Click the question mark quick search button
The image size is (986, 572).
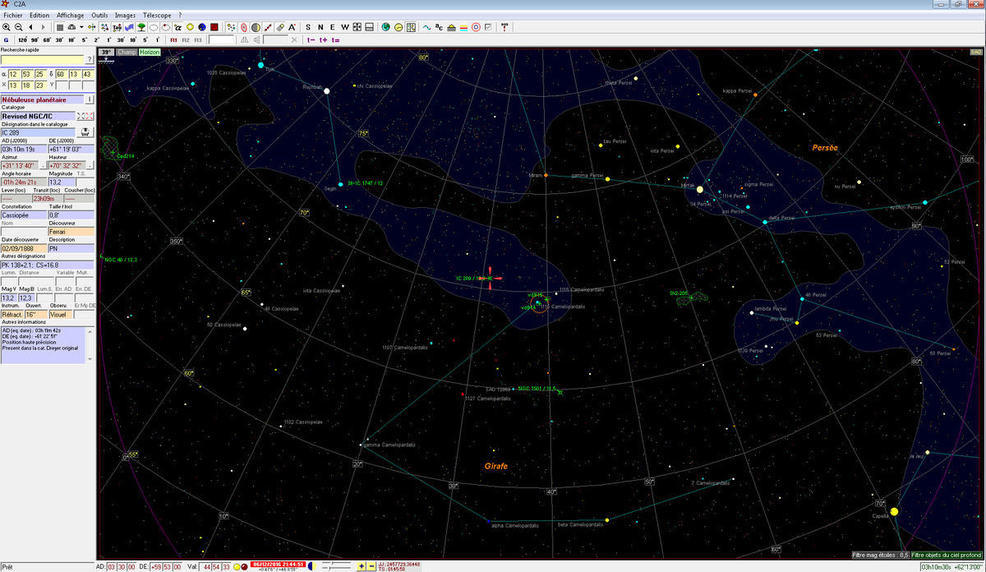click(90, 60)
